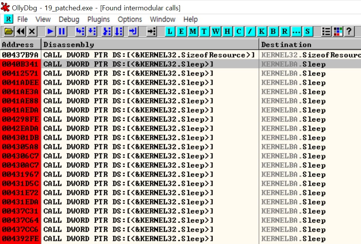Show CPU window with C button
361x244 pixels.
coord(239,31)
